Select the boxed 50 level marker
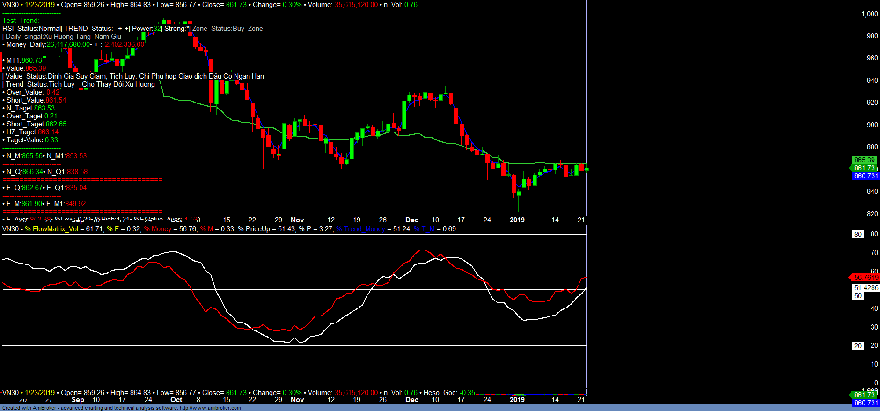Viewport: 880px width, 411px height. point(858,296)
